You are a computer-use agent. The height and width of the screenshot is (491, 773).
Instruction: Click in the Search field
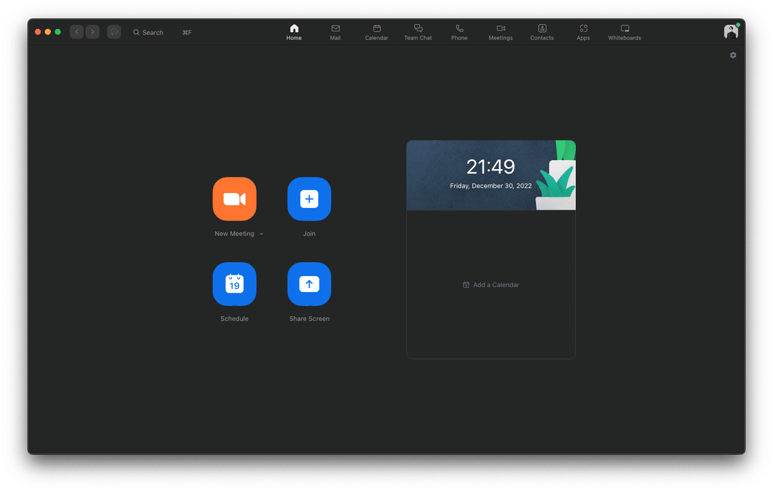click(162, 32)
